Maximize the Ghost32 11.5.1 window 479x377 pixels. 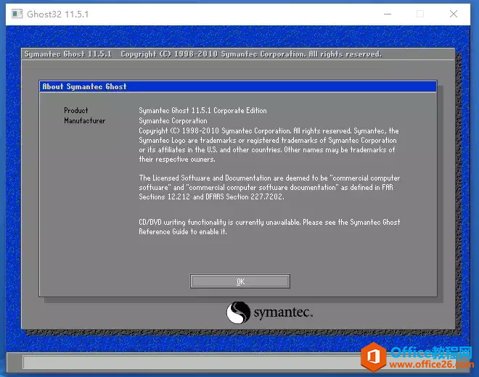(x=420, y=14)
